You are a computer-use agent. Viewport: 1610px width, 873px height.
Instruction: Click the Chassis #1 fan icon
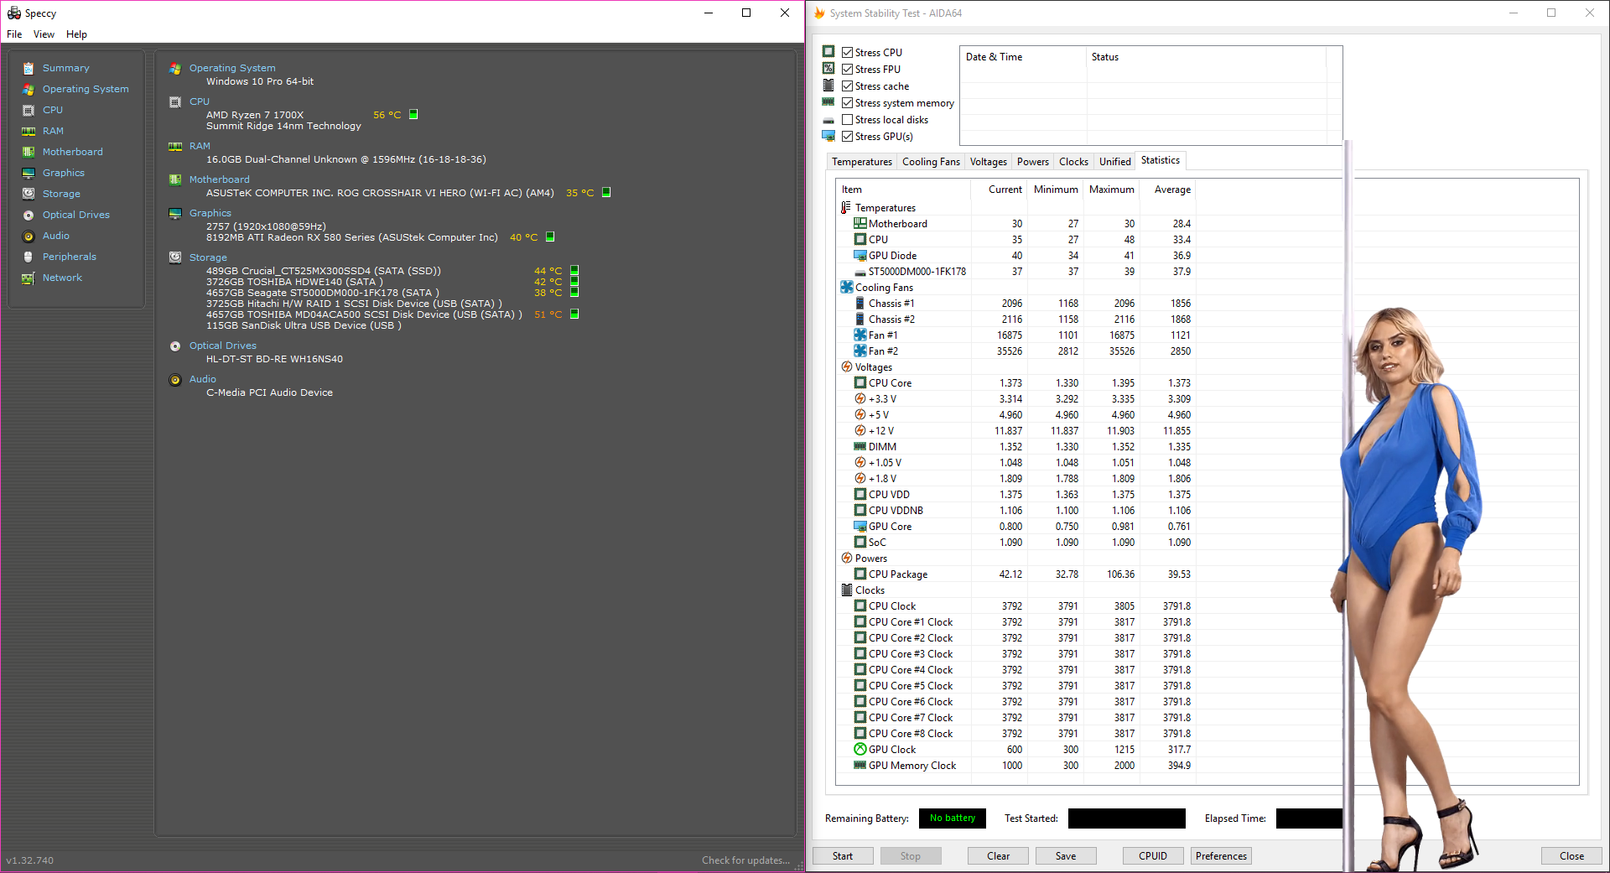pos(860,303)
